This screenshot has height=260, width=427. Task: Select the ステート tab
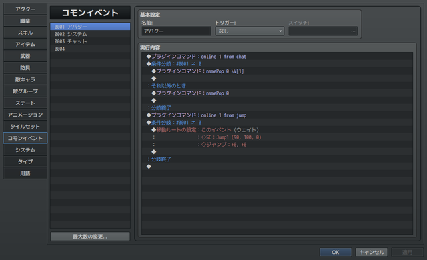[x=25, y=103]
